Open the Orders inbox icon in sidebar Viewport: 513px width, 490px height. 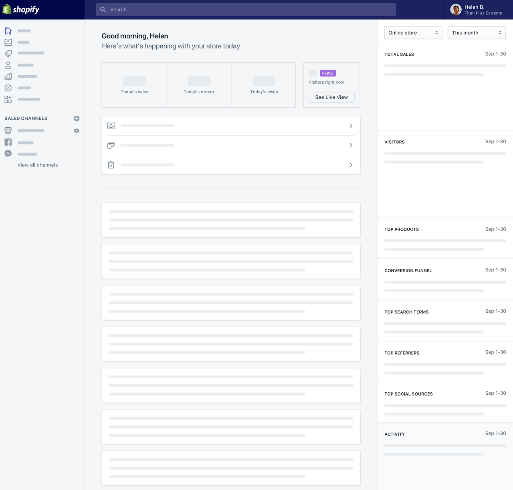tap(8, 42)
